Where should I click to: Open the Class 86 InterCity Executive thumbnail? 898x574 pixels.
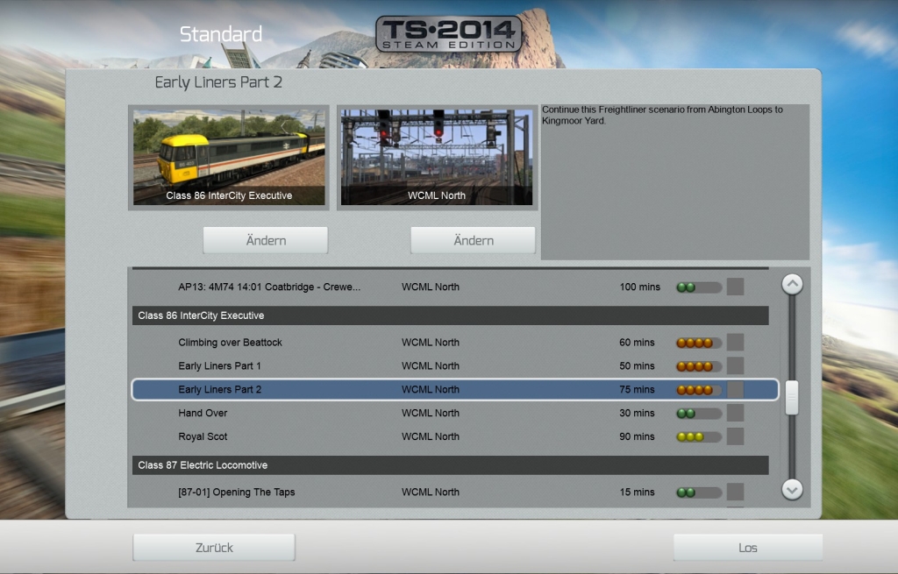coord(229,158)
